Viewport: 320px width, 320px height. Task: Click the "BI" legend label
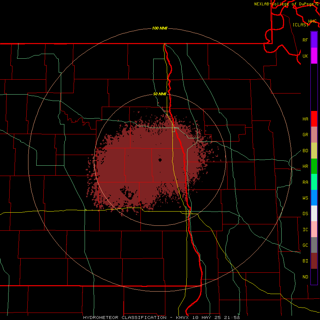tap(305, 261)
